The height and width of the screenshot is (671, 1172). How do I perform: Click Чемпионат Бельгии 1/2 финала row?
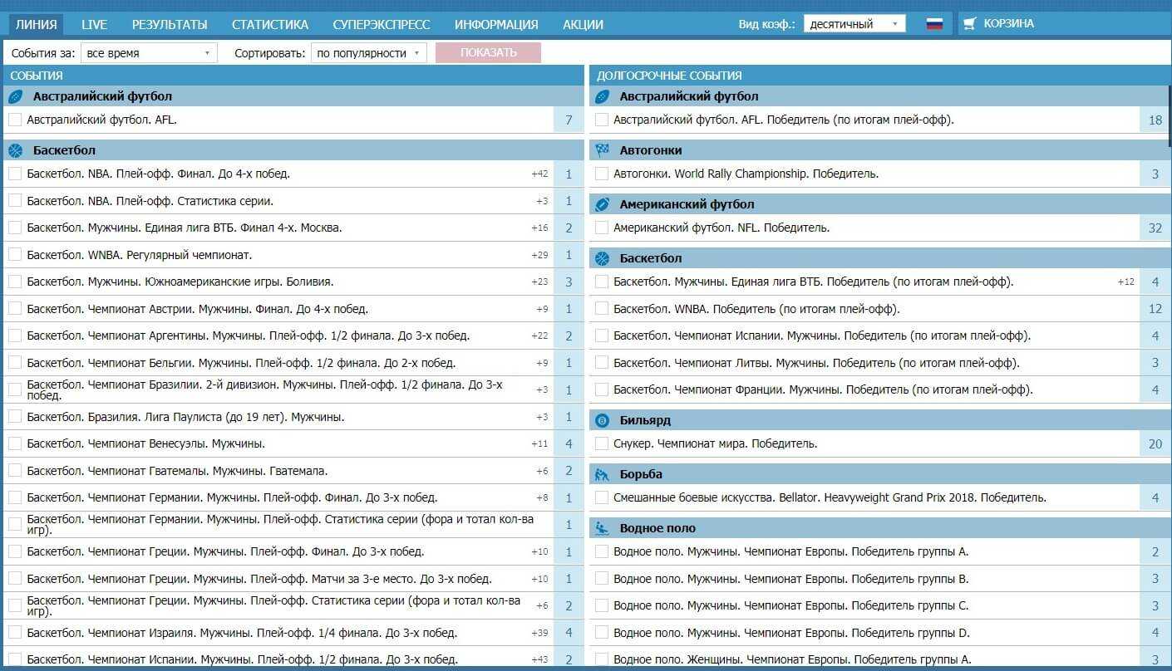(294, 363)
